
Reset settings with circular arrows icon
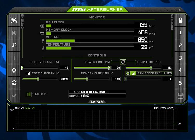pyautogui.click(x=14, y=83)
